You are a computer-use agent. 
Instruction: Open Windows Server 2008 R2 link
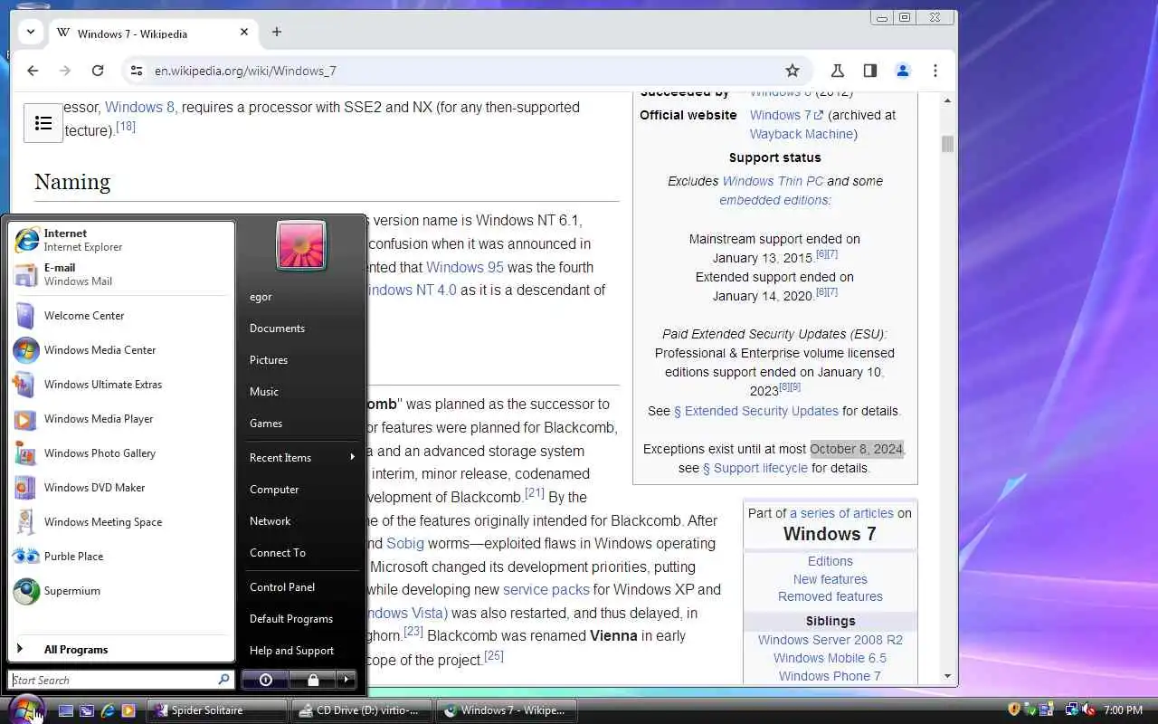pos(831,640)
